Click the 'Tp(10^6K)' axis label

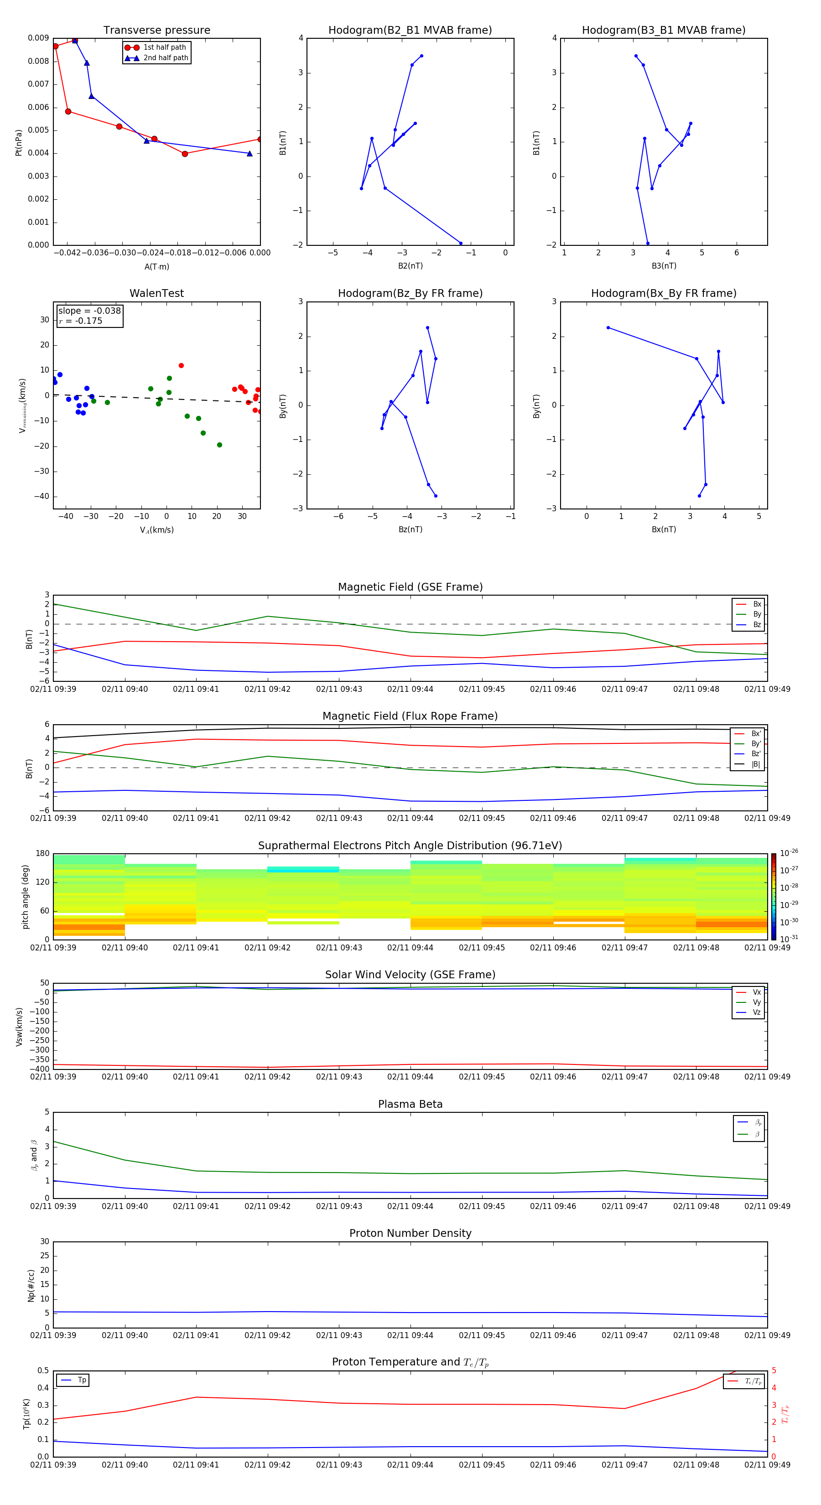[26, 1414]
